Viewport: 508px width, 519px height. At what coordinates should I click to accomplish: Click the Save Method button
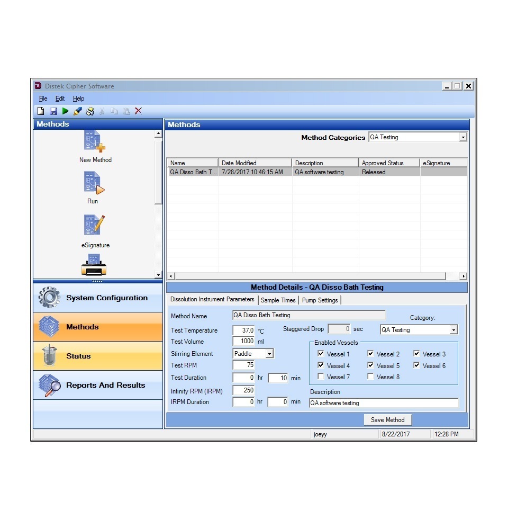(387, 420)
